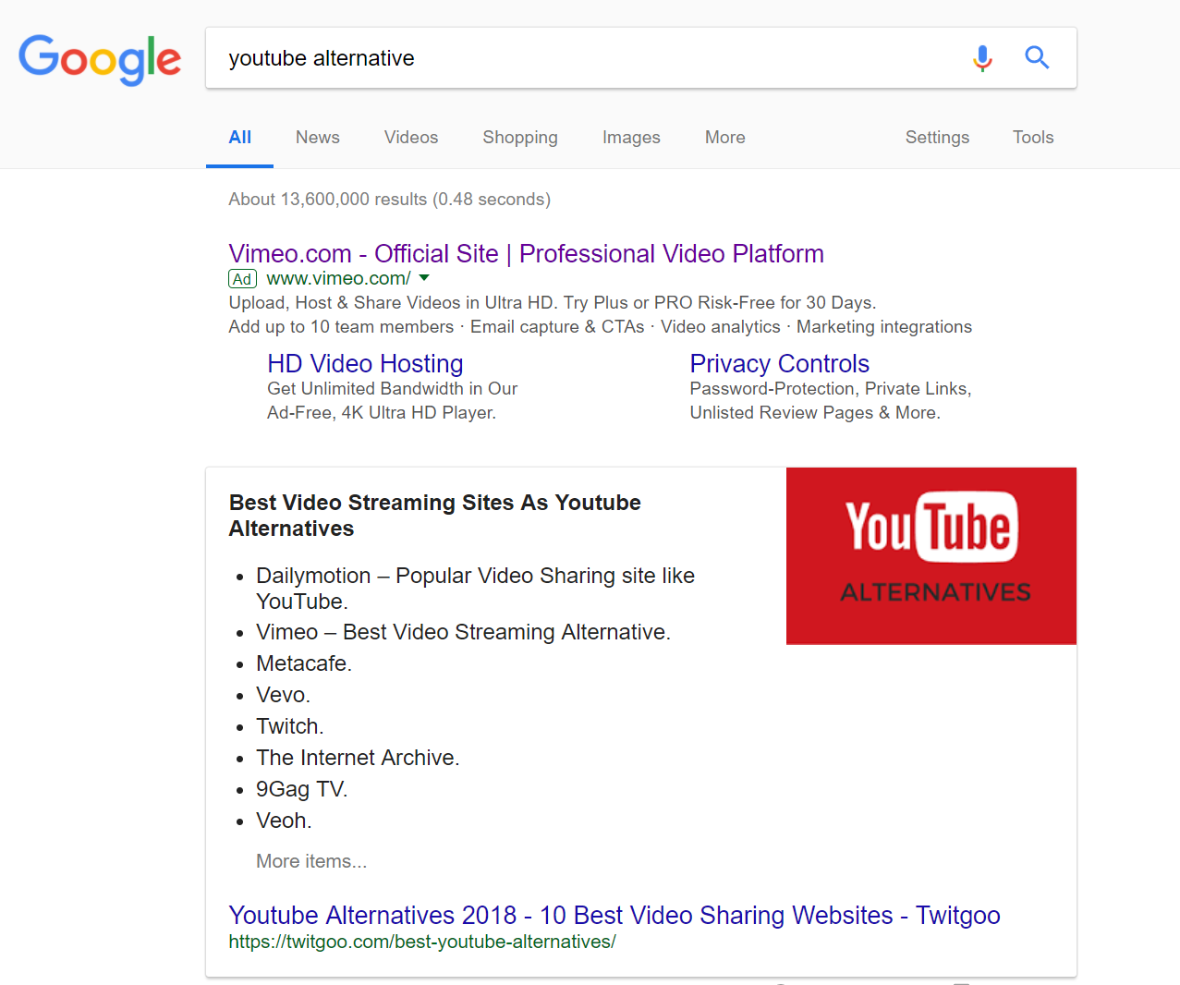
Task: Click the Twitch list entry
Action: (290, 726)
